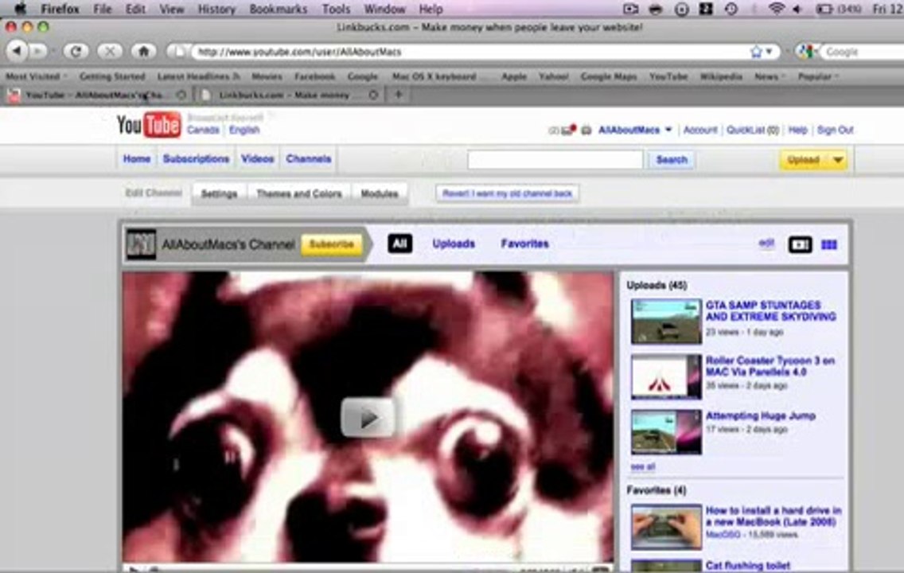This screenshot has height=573, width=904.
Task: Open the News bookmarks folder
Action: tap(770, 76)
